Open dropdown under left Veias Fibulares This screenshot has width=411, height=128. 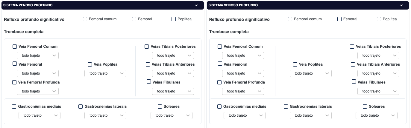173,91
